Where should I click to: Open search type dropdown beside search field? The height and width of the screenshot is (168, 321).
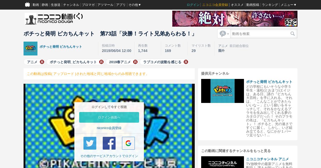(x=224, y=34)
